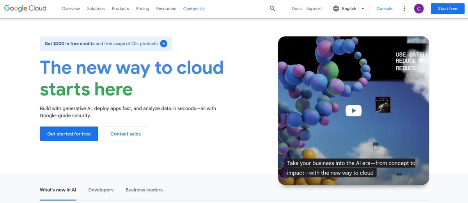Switch to the Business leaders tab
Viewport: 468px width, 203px height.
coord(144,190)
